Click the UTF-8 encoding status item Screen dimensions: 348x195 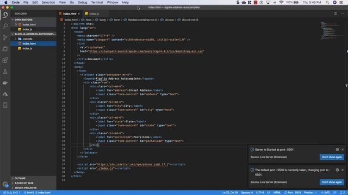260,193
